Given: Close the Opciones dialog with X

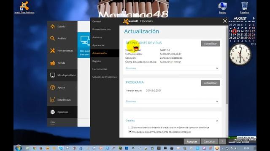Looking at the screenshot, I should pyautogui.click(x=225, y=21).
